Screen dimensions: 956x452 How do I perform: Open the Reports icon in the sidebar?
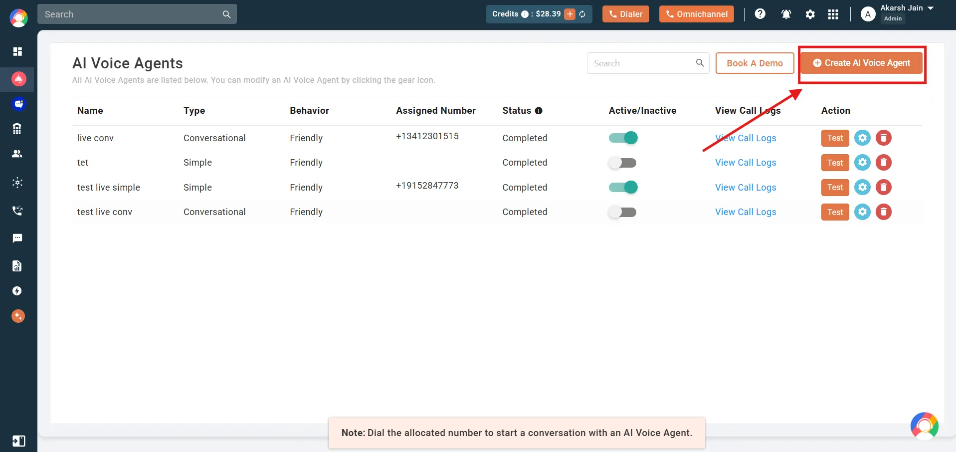pos(17,266)
